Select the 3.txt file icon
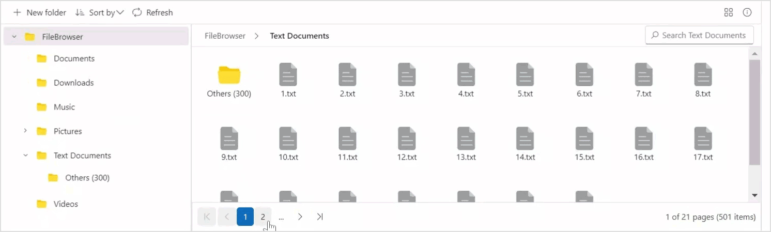Screen dimensions: 771x232 [x=407, y=74]
